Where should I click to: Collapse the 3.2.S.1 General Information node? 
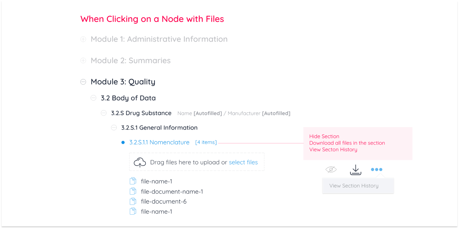point(114,127)
